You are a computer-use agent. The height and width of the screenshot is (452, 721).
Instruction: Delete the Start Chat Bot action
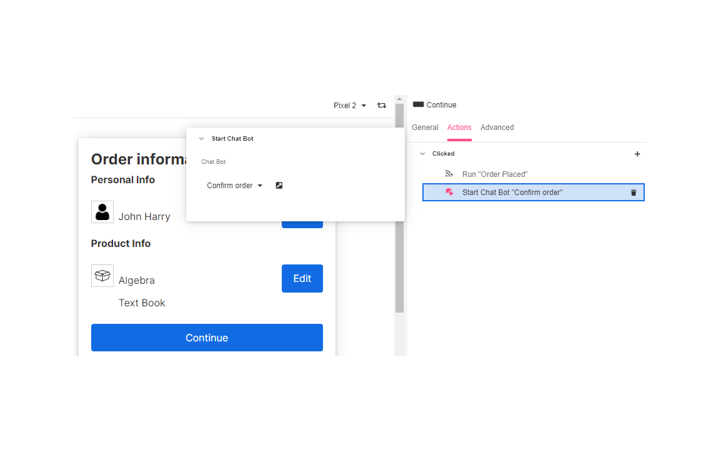click(x=633, y=193)
